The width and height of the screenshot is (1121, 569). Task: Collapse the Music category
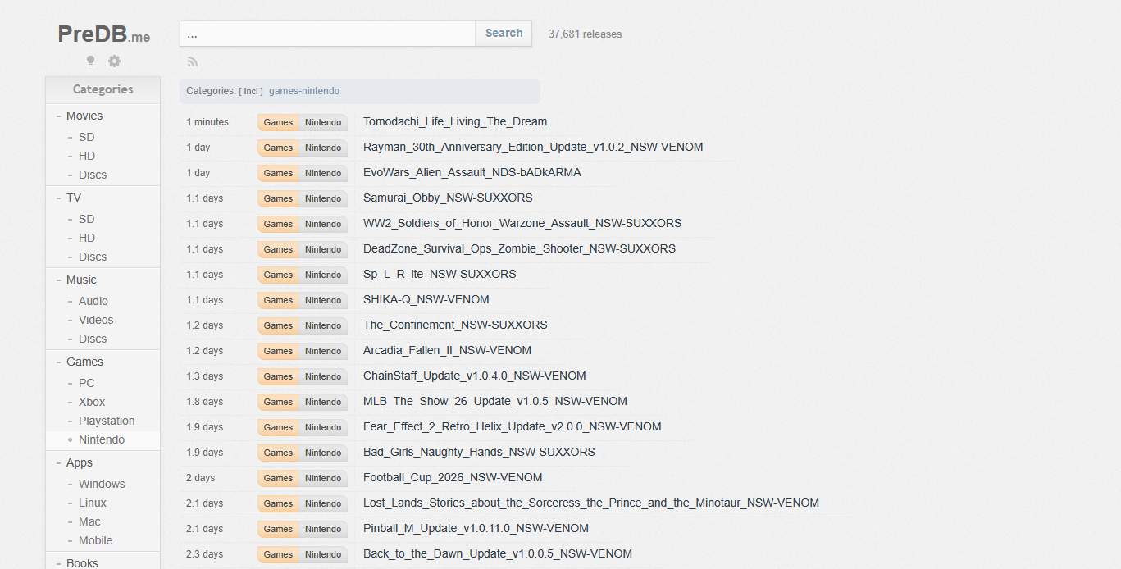coord(59,280)
